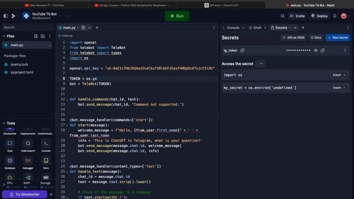Insert the import os snippet
Image resolution: width=354 pixels, height=199 pixels.
click(x=339, y=75)
